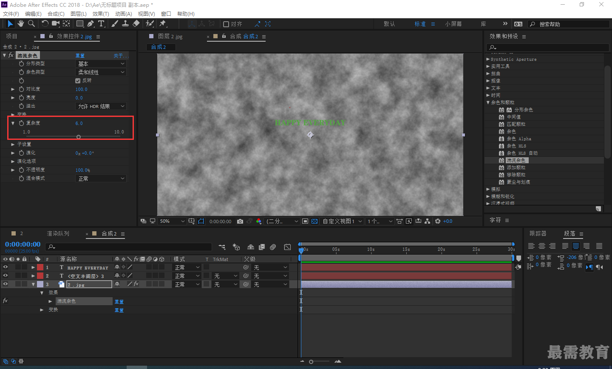Open show channel color management icon

click(259, 221)
